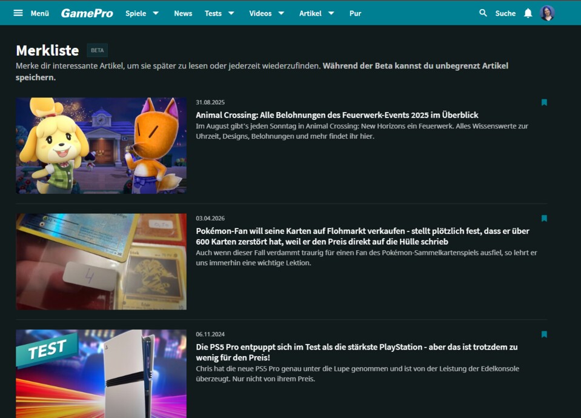Select Tests in the navigation

click(x=213, y=13)
